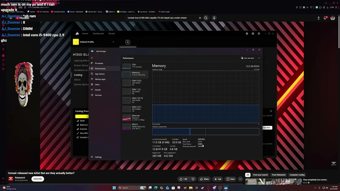Open the clock and date in taskbar
The height and width of the screenshot is (191, 340).
pos(334,188)
